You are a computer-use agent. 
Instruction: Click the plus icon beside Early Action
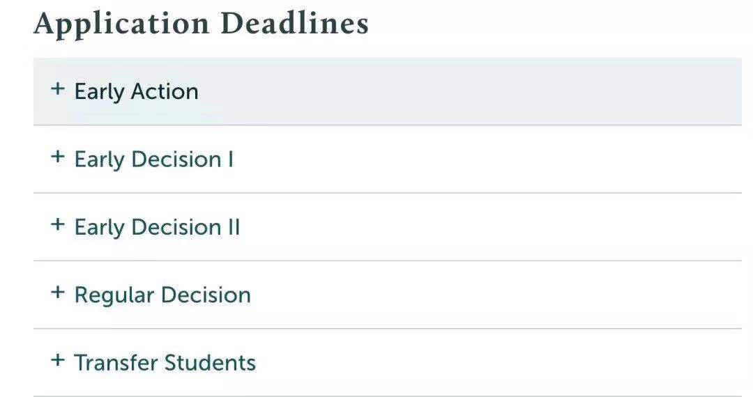58,89
